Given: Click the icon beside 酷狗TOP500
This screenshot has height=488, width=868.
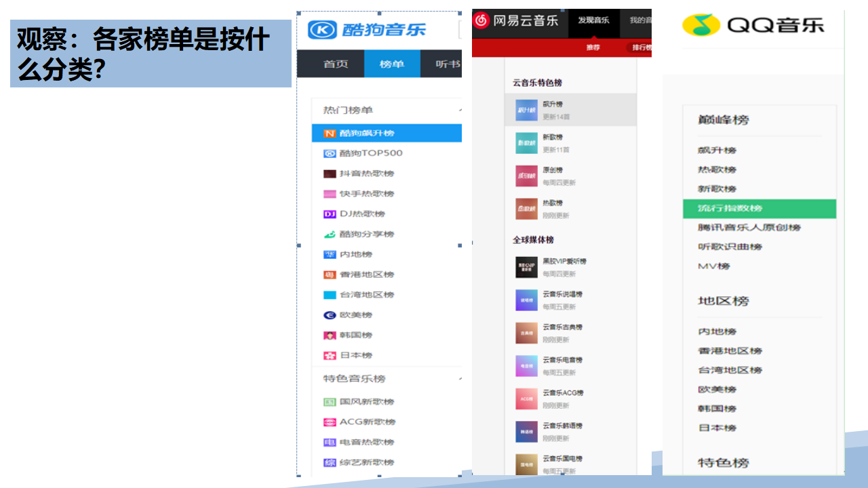Looking at the screenshot, I should [330, 153].
